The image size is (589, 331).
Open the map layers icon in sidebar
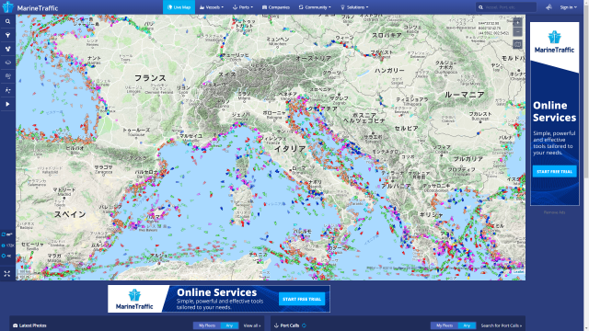[7, 63]
